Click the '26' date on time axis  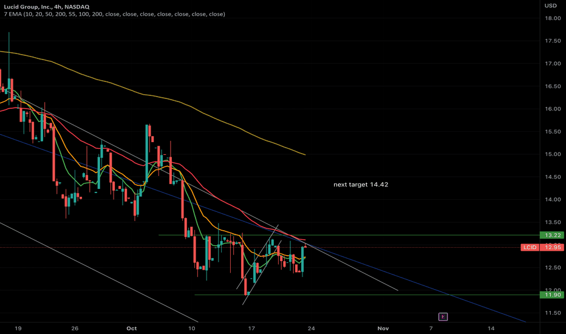[x=75, y=328]
